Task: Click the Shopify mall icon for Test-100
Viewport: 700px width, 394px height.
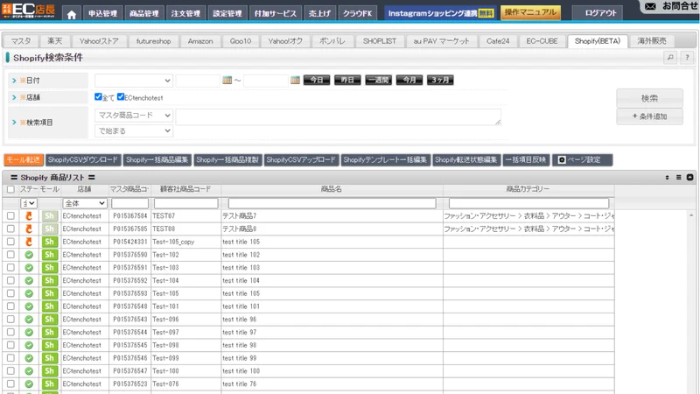Action: pos(49,370)
